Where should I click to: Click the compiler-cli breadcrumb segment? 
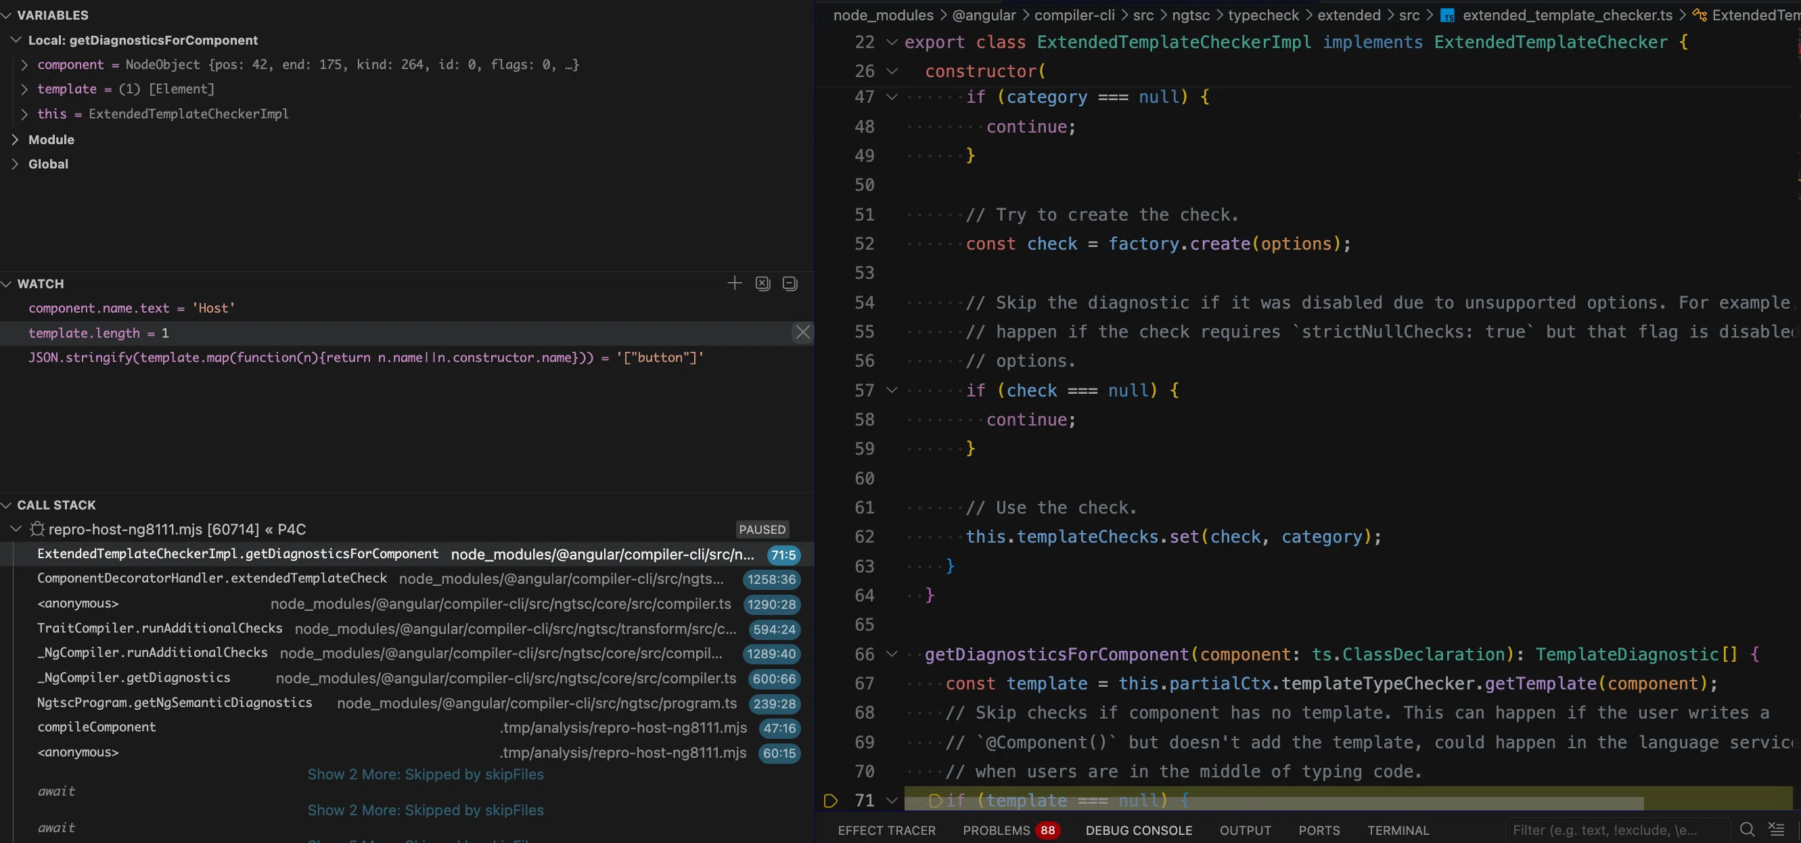tap(1074, 16)
